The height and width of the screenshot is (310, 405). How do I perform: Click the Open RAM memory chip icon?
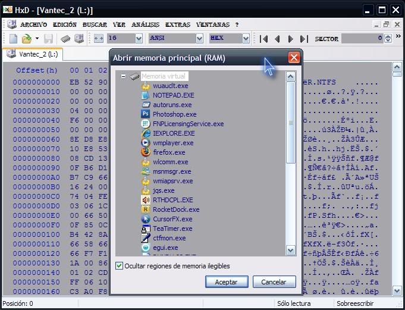[65, 39]
